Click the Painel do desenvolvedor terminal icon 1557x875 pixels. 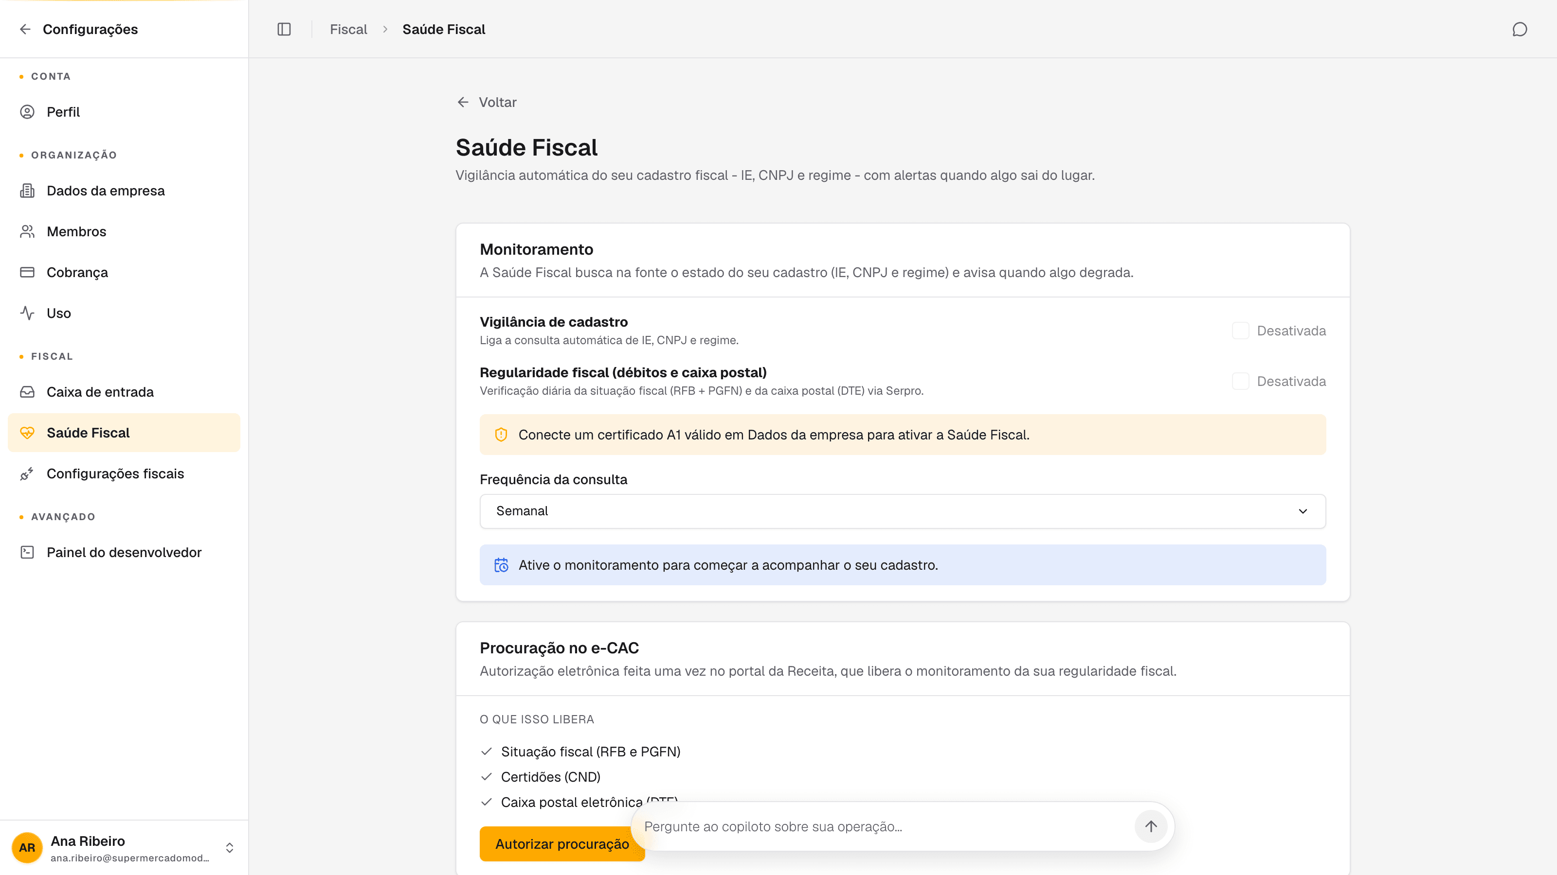pos(27,552)
